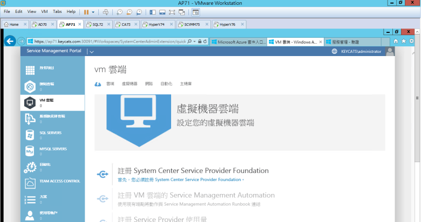Expand the Service Management Portal dropdown chevron
The image size is (421, 222).
91,51
